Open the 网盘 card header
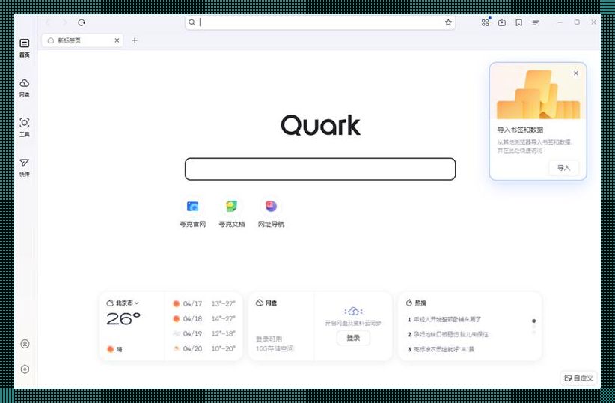Screen dimensions: 615x403 [x=266, y=303]
